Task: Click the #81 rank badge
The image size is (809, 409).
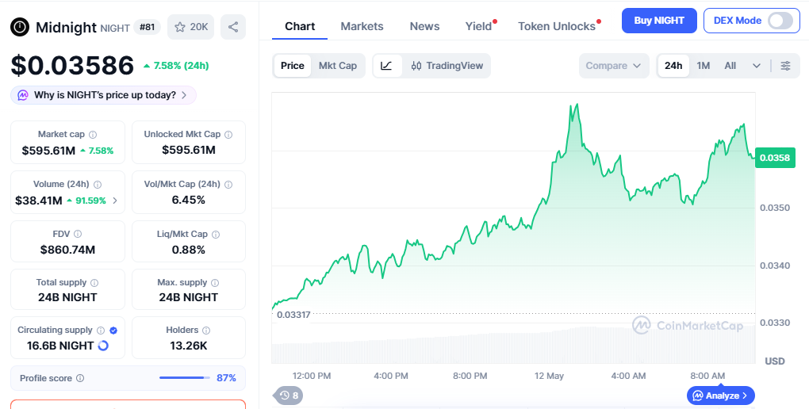Action: (147, 27)
